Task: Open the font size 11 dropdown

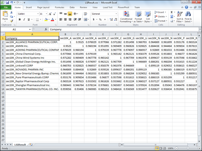Action: (x=47, y=14)
